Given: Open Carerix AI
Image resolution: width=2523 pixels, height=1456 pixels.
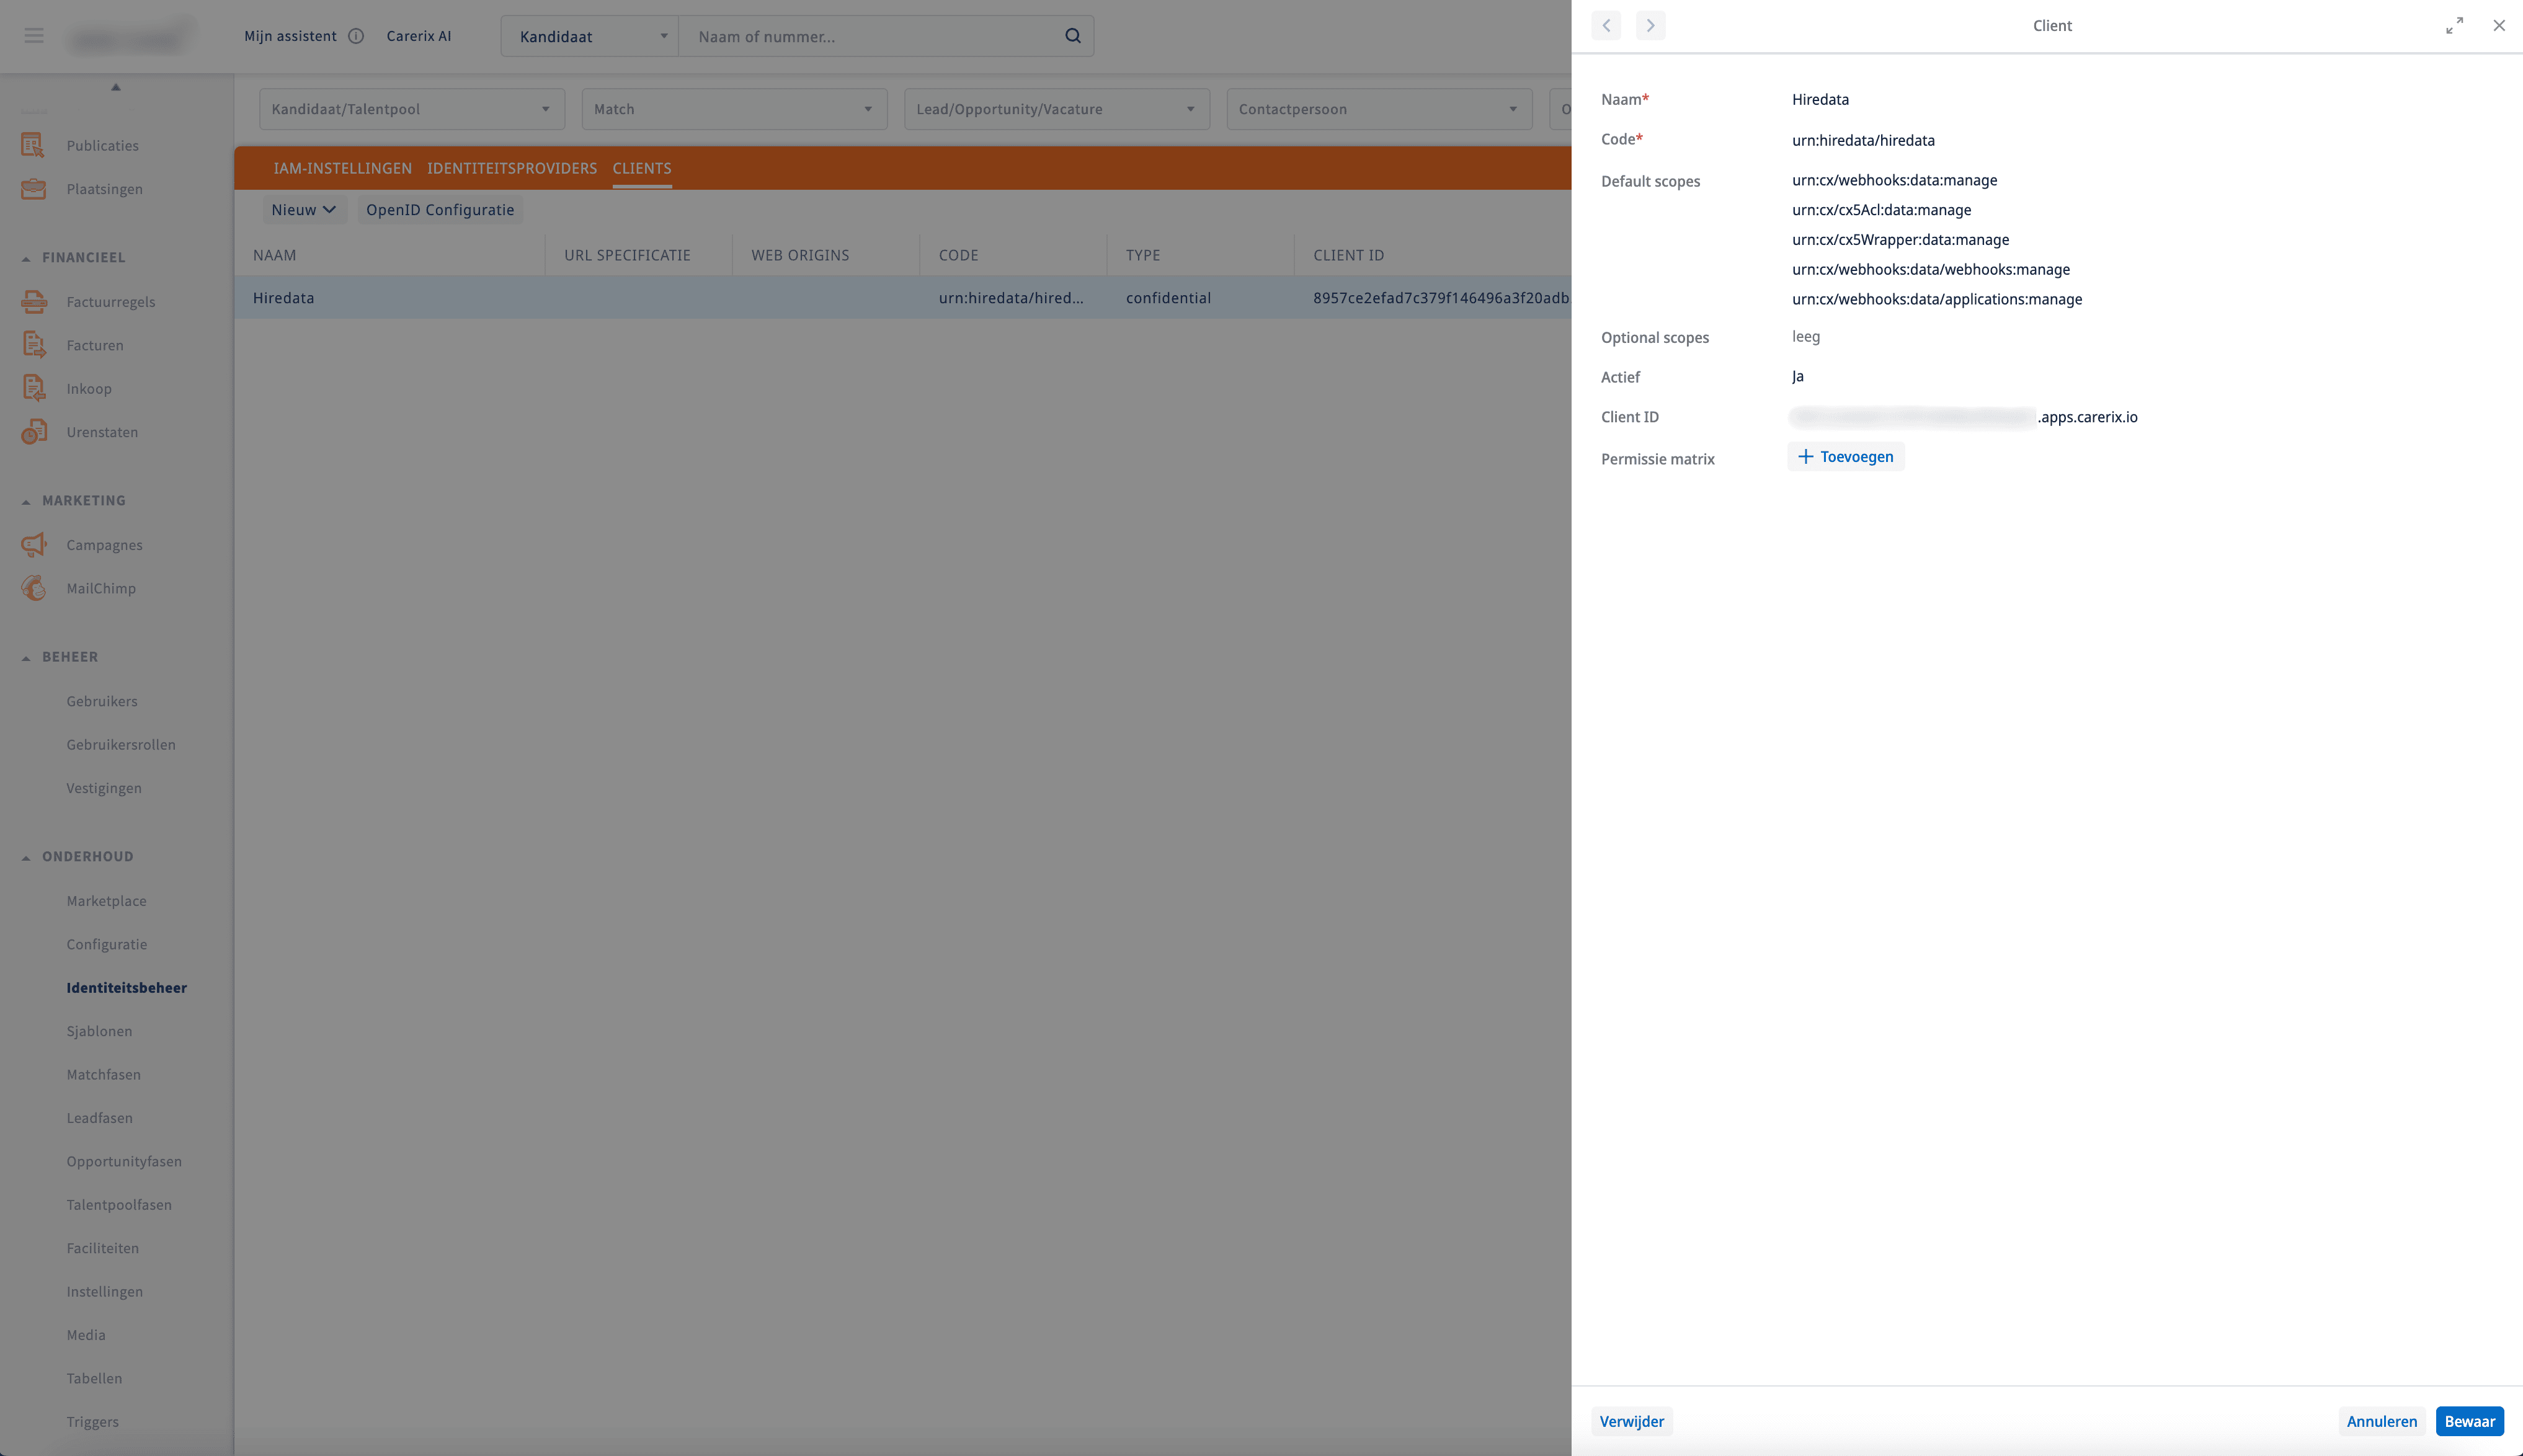Looking at the screenshot, I should click(x=419, y=36).
